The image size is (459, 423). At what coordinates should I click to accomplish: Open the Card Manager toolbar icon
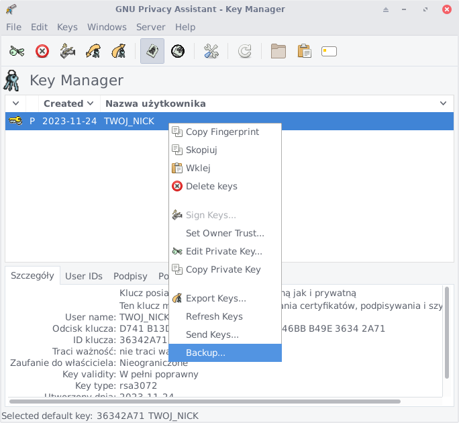tap(329, 51)
